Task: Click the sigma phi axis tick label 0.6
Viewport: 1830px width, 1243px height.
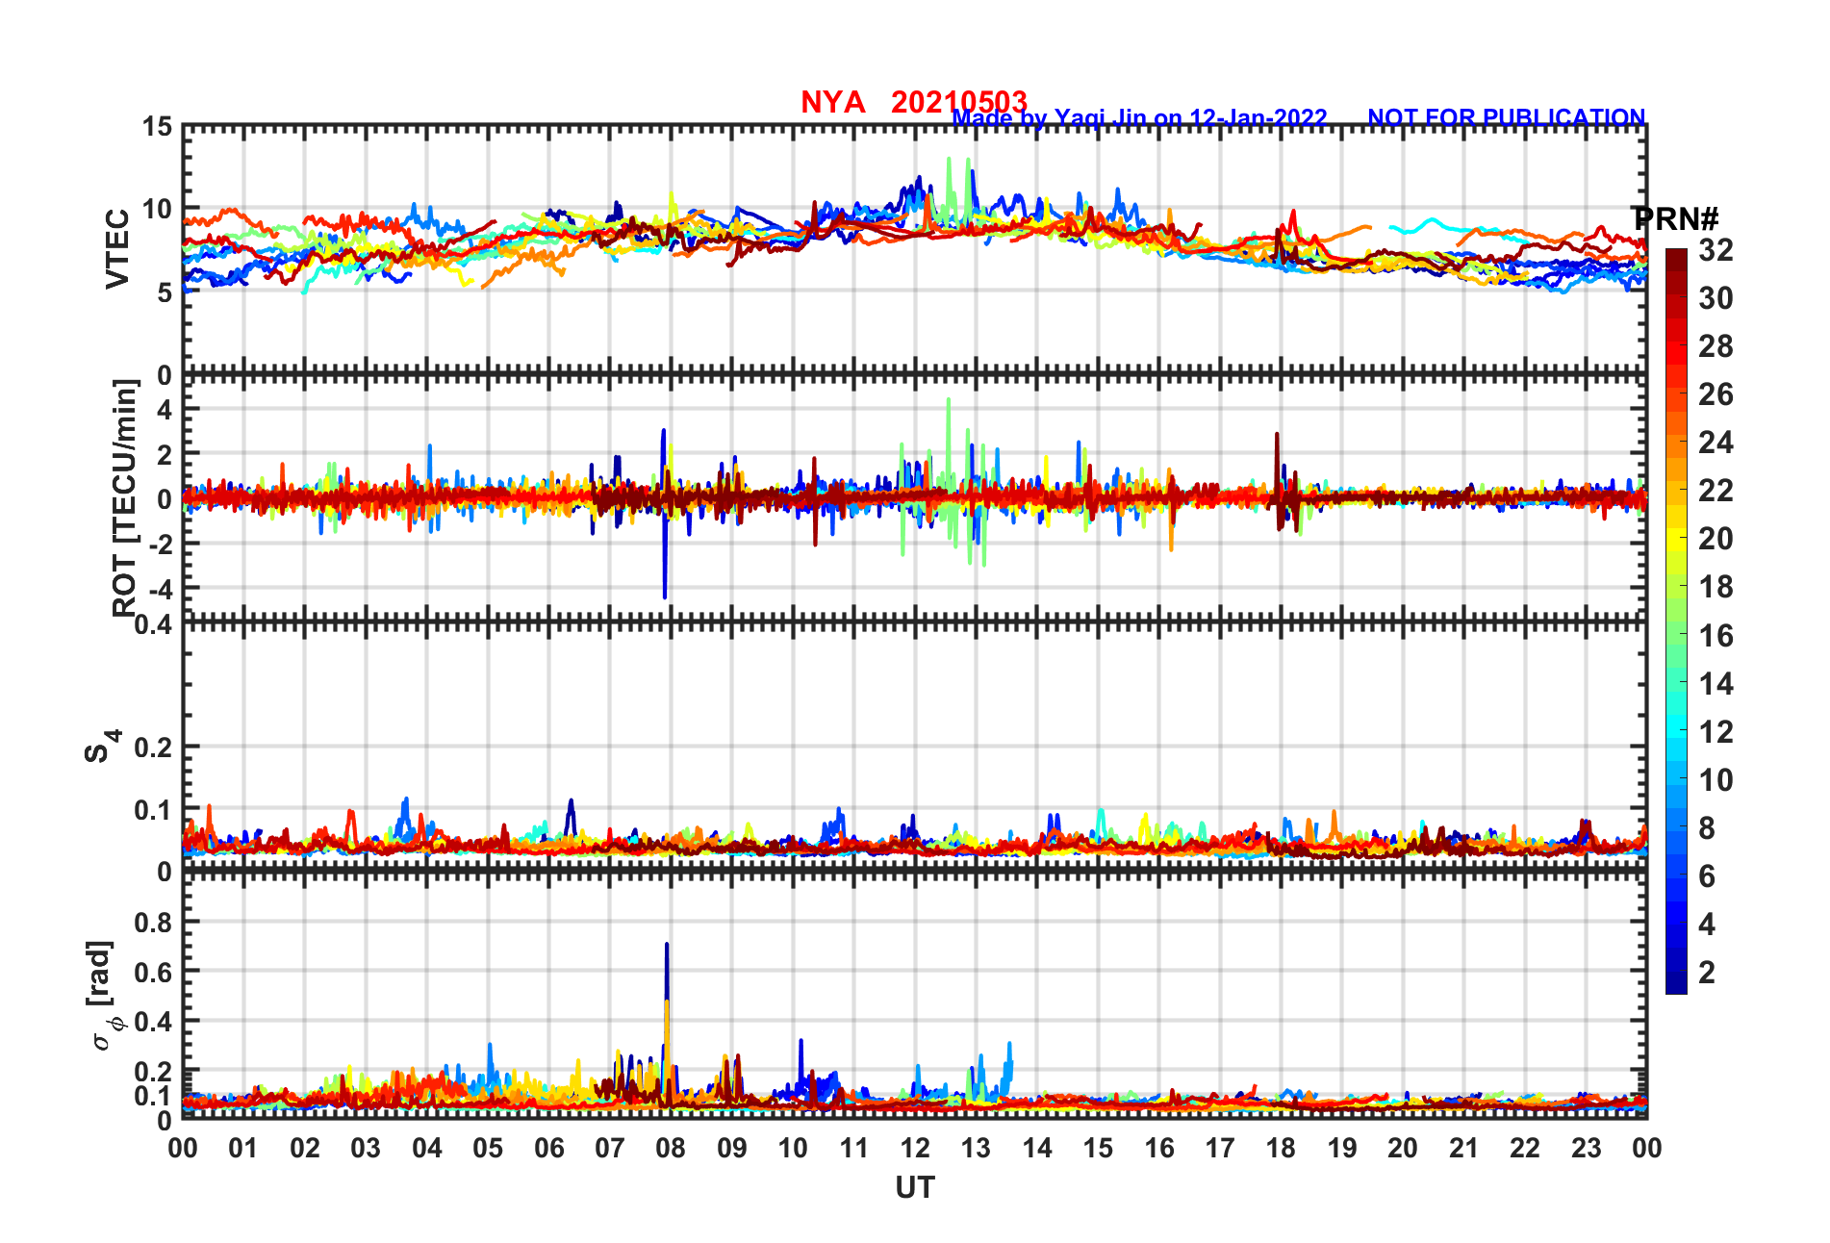Action: click(153, 972)
